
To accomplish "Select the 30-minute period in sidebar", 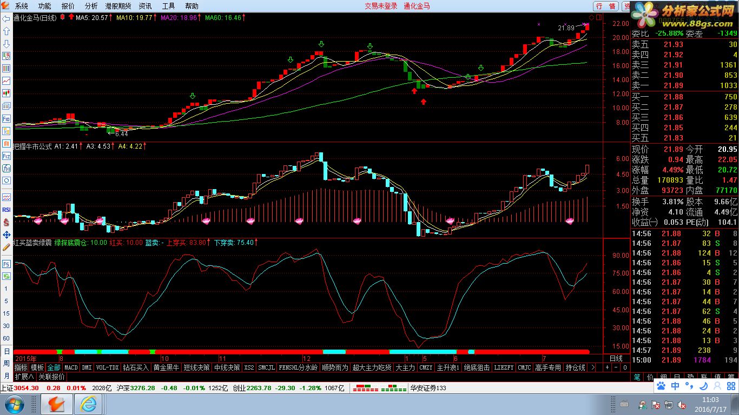I will point(6,326).
